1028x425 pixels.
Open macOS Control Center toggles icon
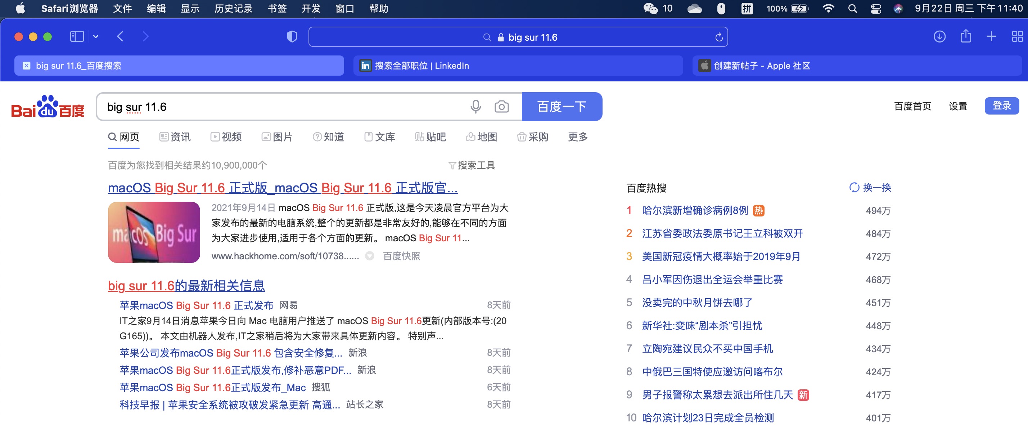875,9
